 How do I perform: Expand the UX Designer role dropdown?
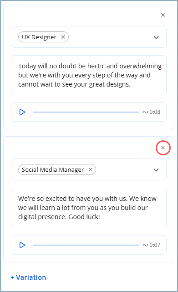click(156, 37)
